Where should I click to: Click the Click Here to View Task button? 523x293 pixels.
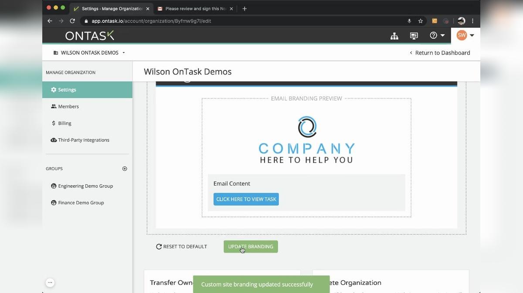(246, 199)
